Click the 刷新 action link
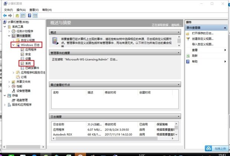Viewport: 230px width, 156px height. pos(195,56)
